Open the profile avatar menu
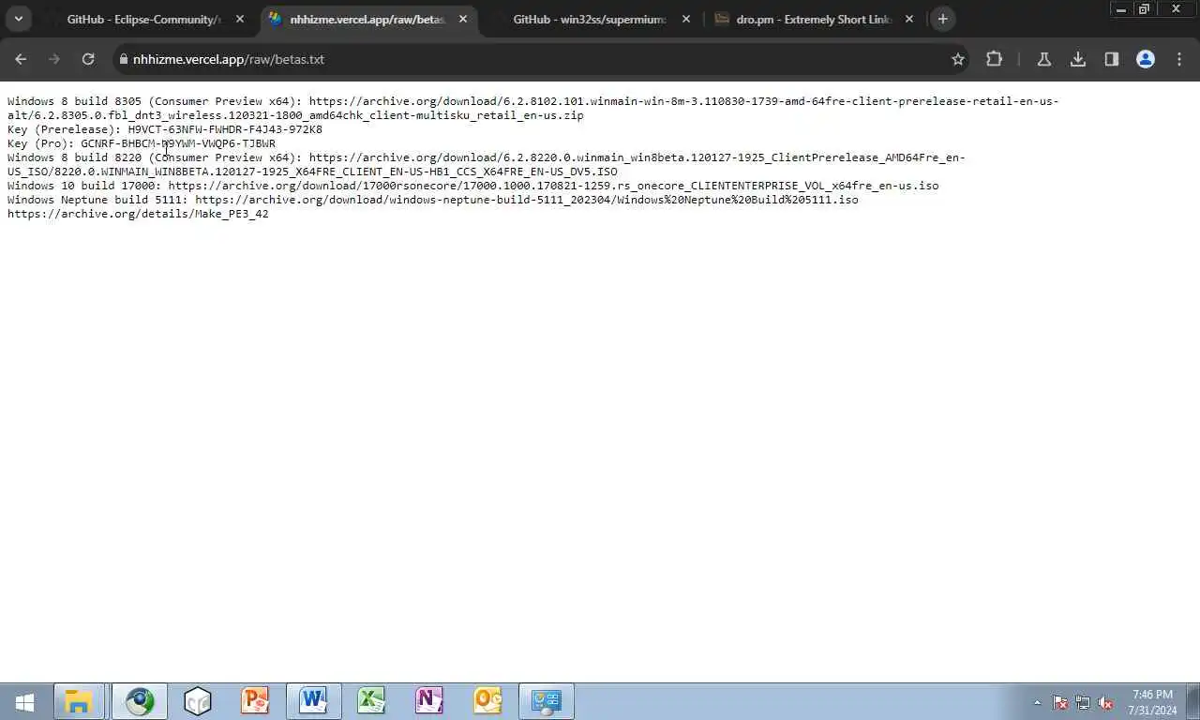 click(1145, 59)
